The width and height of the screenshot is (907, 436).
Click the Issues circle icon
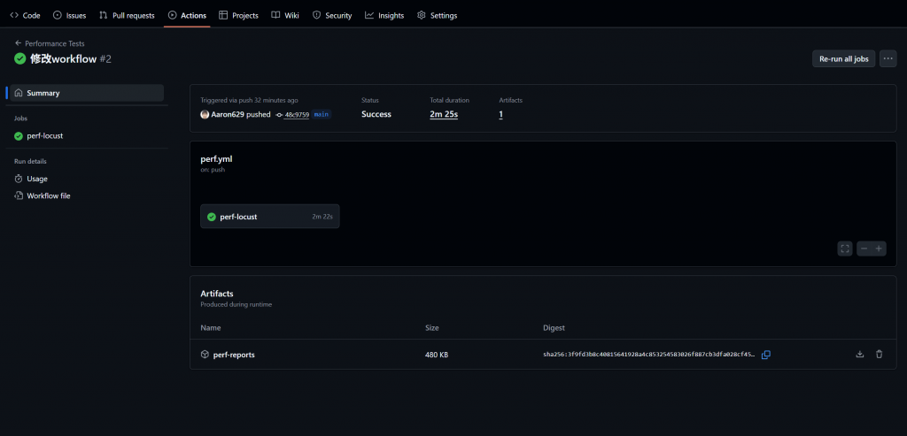pyautogui.click(x=58, y=16)
